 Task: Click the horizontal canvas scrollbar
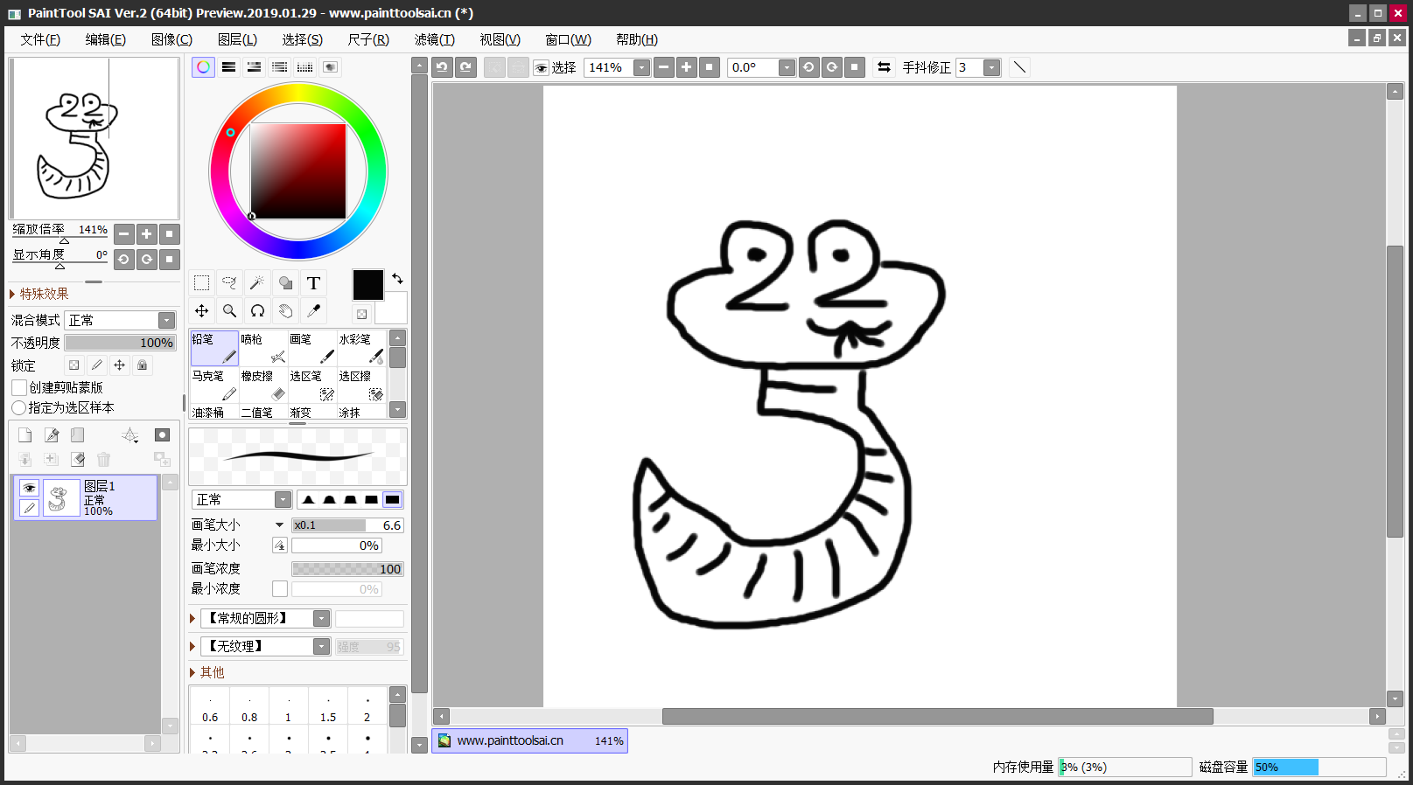coord(937,716)
